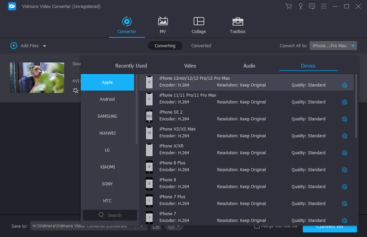
Task: Select the SAMSUNG device category
Action: click(x=107, y=116)
